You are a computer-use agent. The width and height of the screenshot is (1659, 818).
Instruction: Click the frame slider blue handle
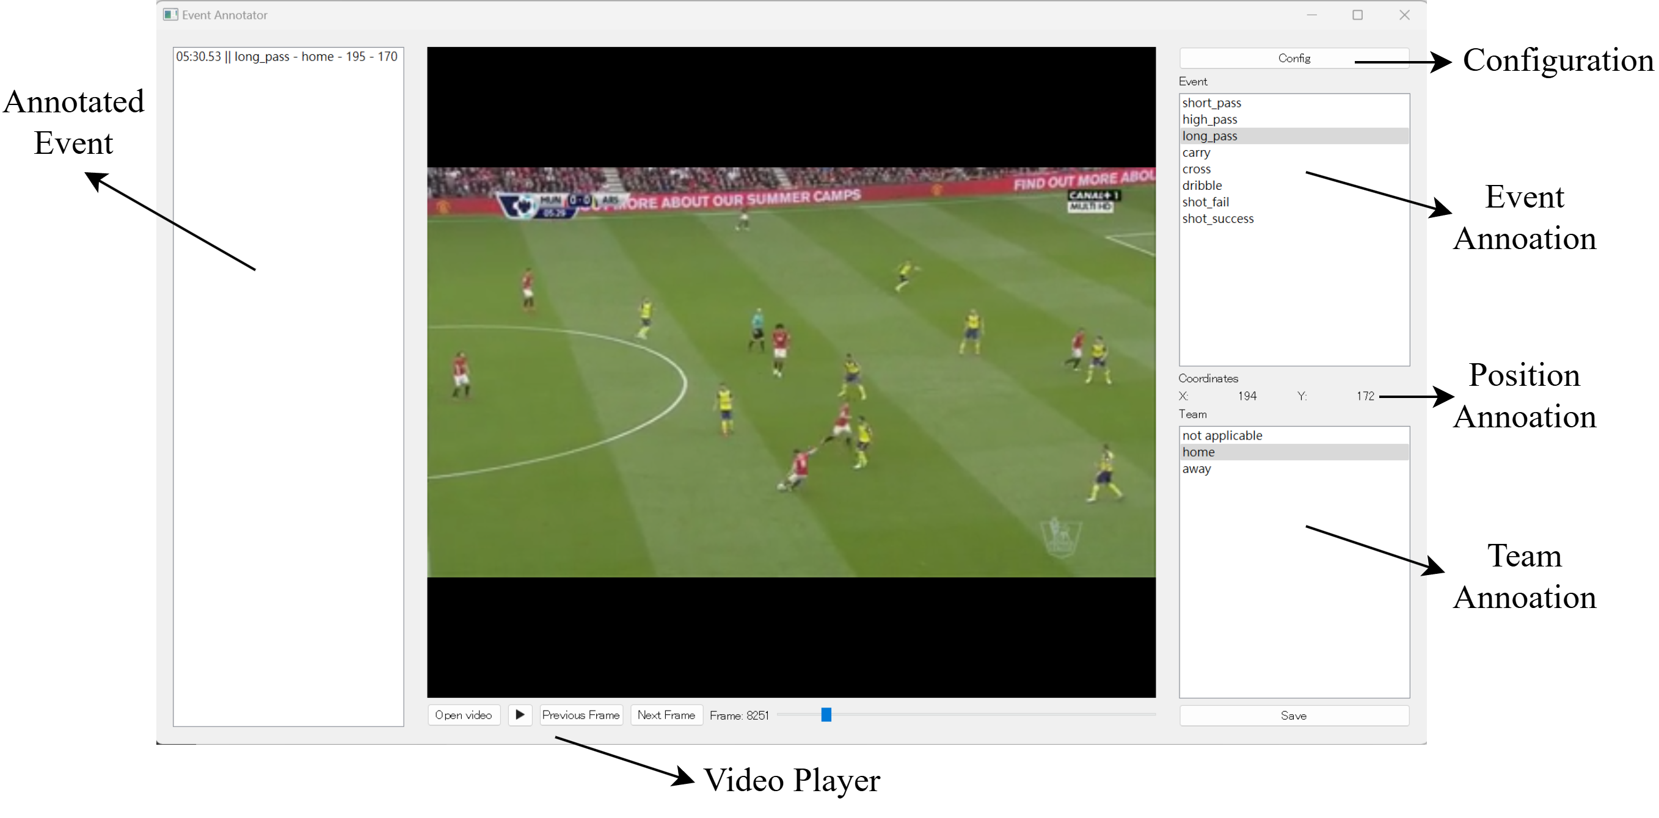coord(826,714)
